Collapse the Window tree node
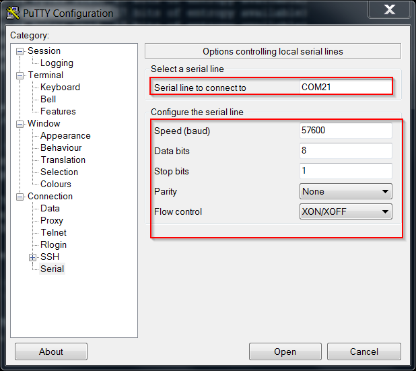416x371 pixels. click(x=20, y=124)
